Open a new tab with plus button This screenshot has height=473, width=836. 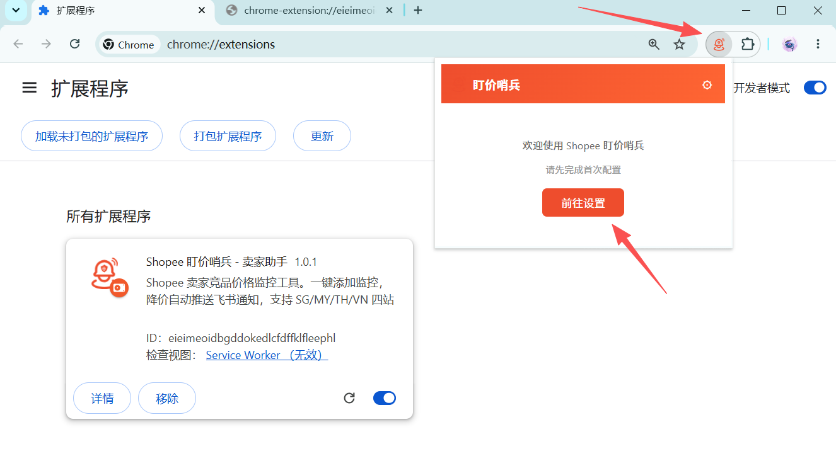(x=418, y=10)
